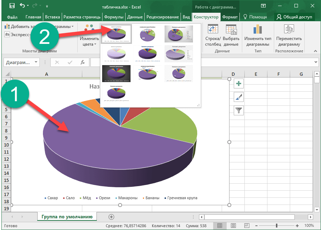The height and width of the screenshot is (230, 321).
Task: Click the Общий доступ button
Action: click(x=294, y=17)
